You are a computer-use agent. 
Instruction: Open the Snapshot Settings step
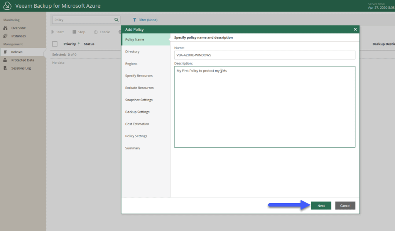[146, 100]
